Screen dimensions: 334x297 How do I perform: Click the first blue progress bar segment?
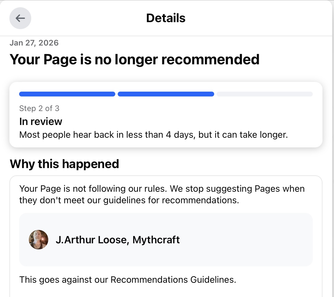(x=67, y=94)
